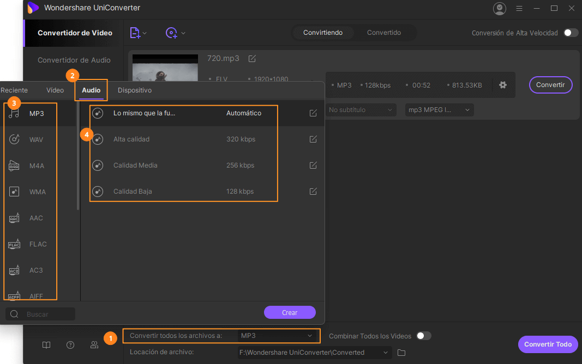Edit the Calidad Baja preset
Screen dimensions: 582x364
click(313, 192)
